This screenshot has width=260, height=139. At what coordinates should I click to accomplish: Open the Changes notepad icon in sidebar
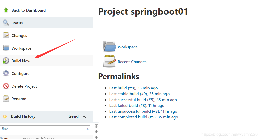6,35
